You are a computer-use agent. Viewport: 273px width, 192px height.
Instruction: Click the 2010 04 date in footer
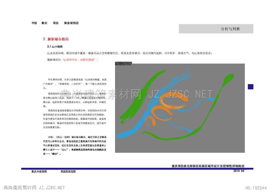tap(239, 171)
